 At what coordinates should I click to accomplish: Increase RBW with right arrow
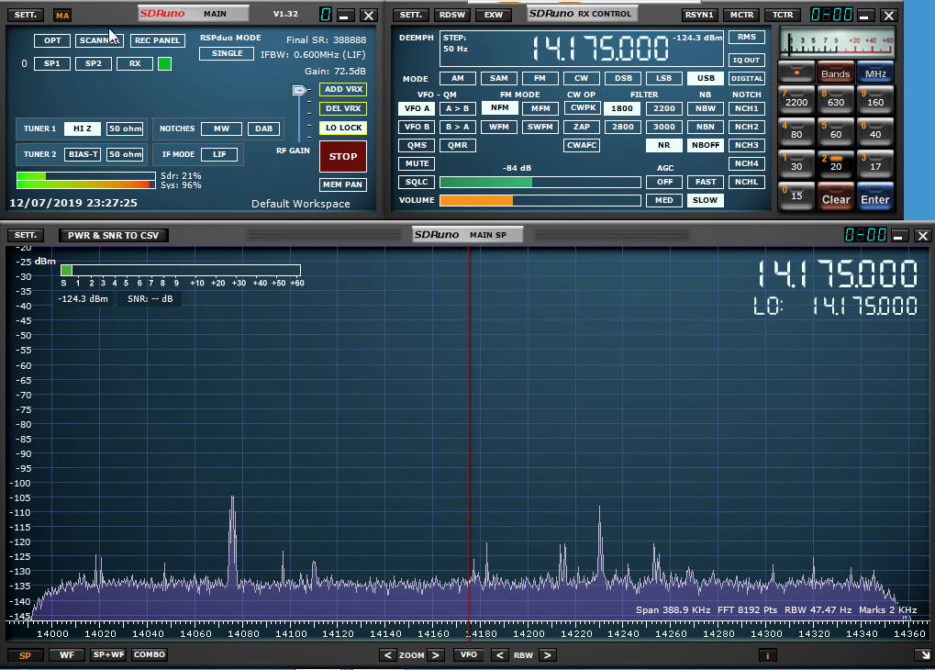(547, 655)
